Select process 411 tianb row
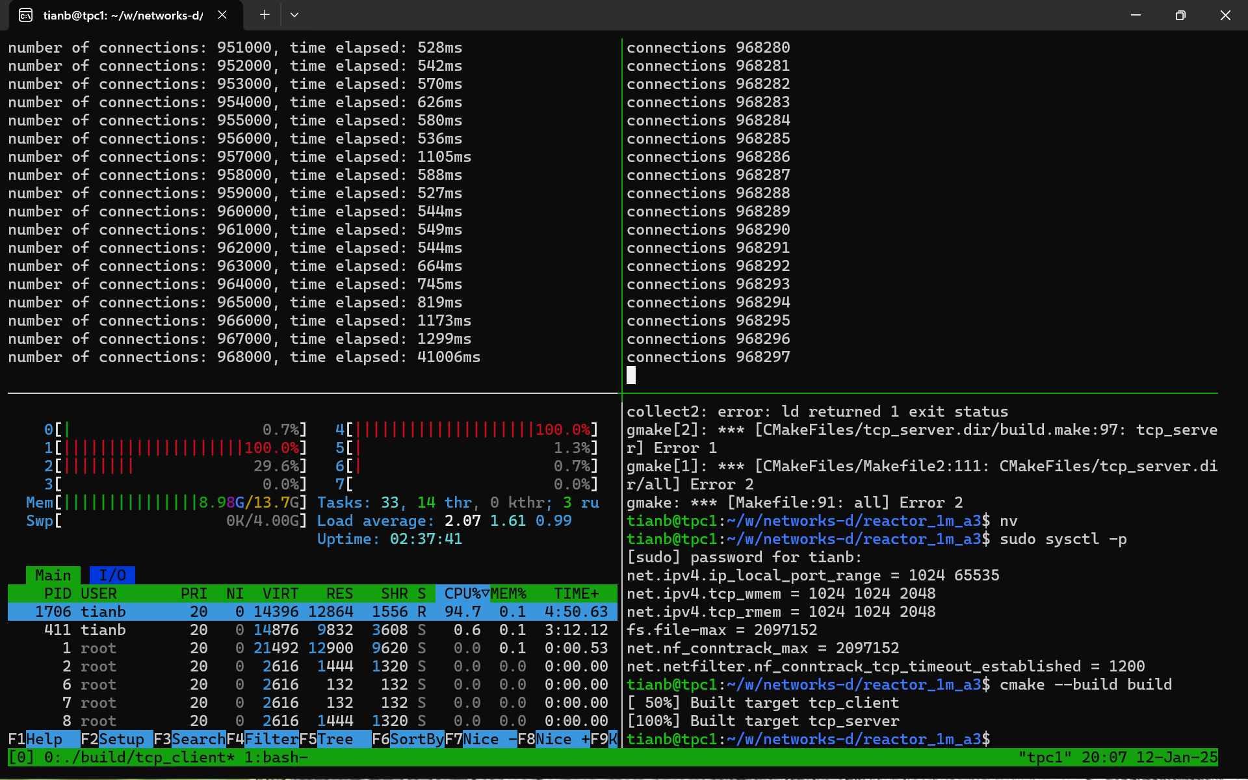 (x=312, y=630)
